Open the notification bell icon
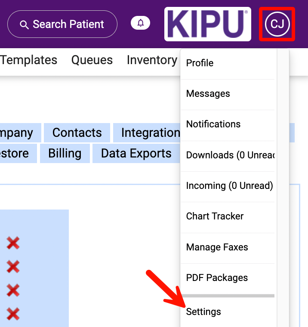The width and height of the screenshot is (308, 327). [x=141, y=23]
